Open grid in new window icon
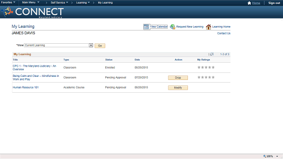 [212, 54]
